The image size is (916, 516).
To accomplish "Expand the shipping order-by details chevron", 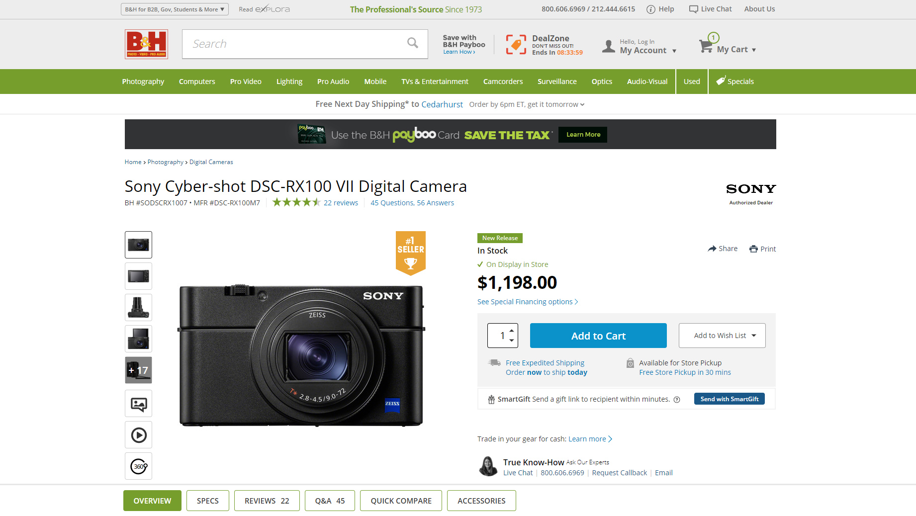I will (x=582, y=104).
